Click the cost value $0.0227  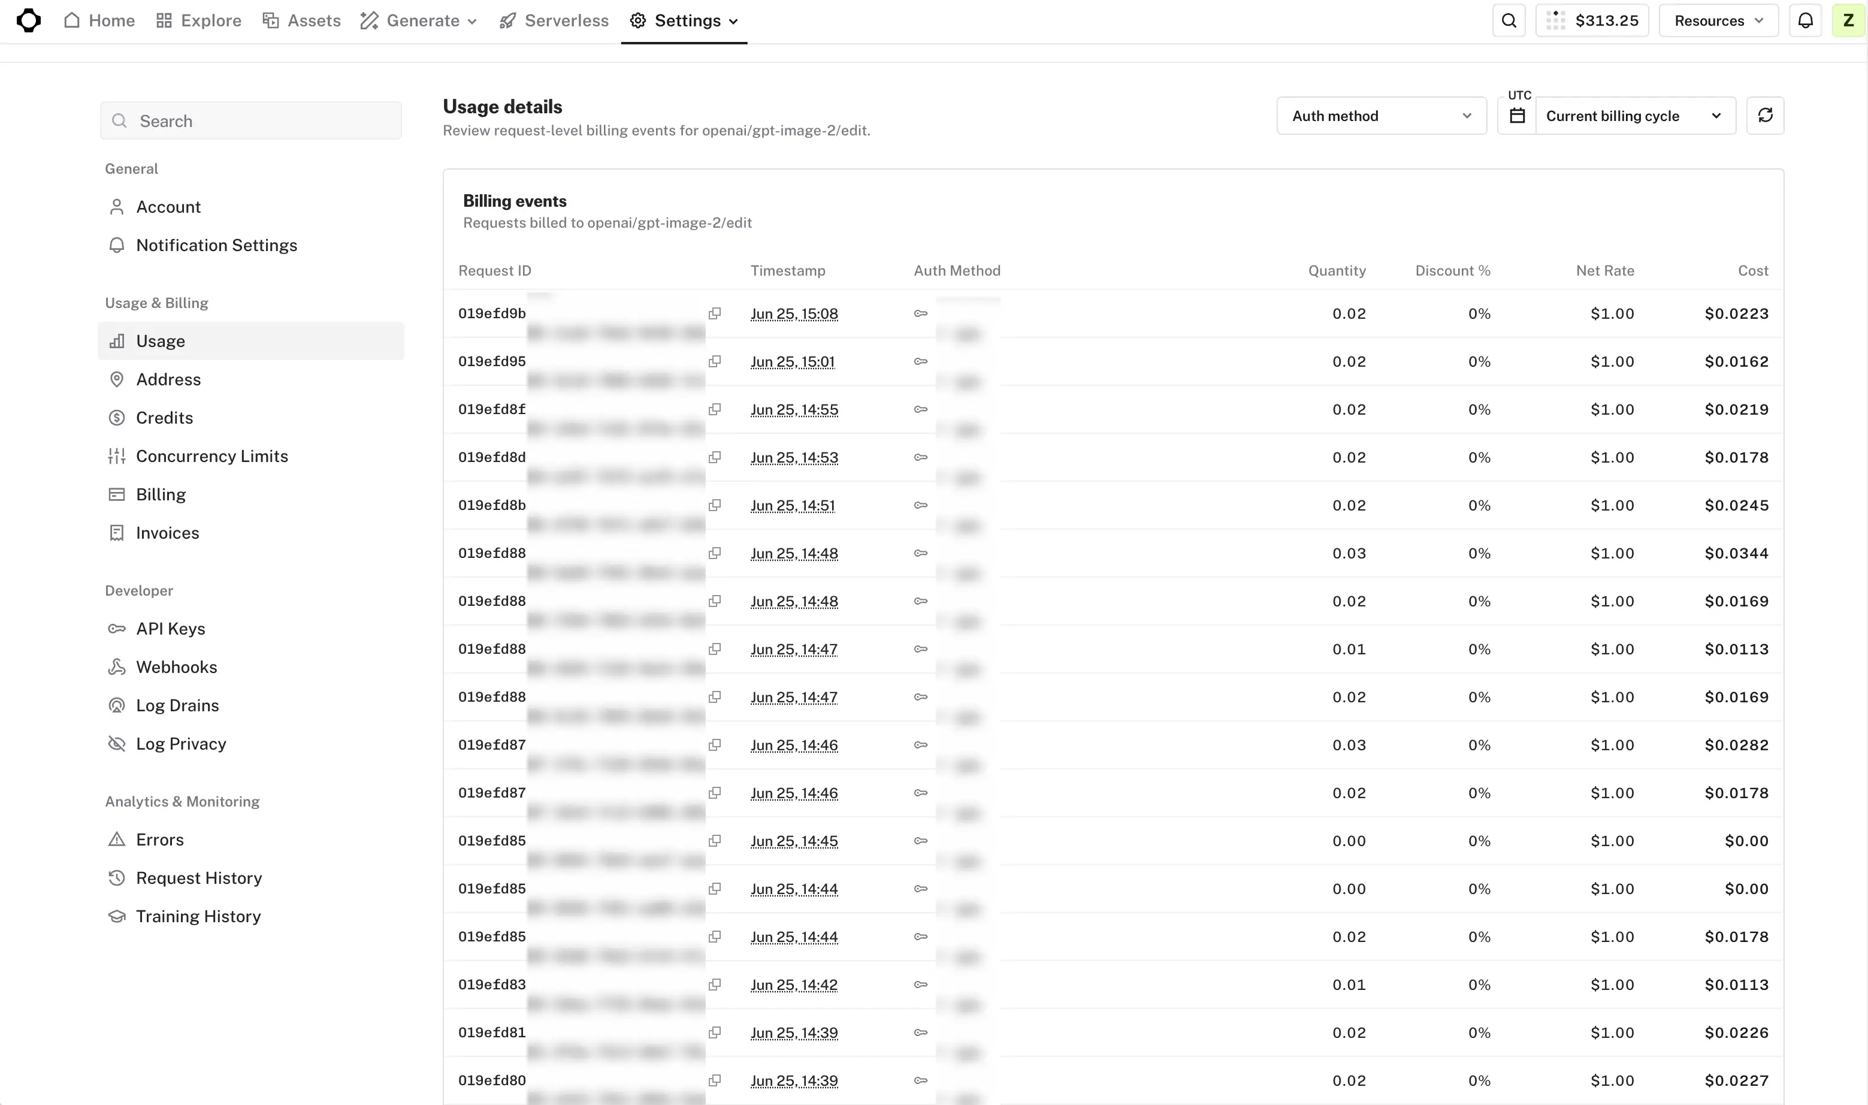[x=1736, y=1080]
